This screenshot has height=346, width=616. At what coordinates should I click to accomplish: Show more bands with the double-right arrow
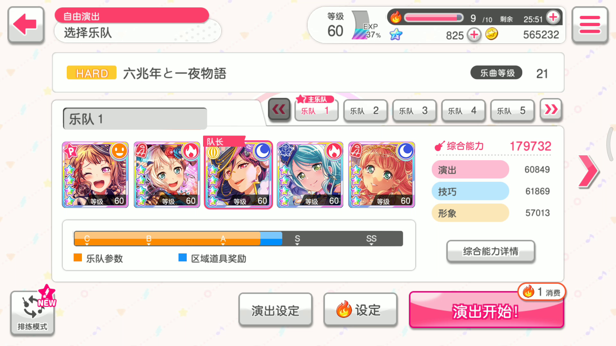point(551,110)
